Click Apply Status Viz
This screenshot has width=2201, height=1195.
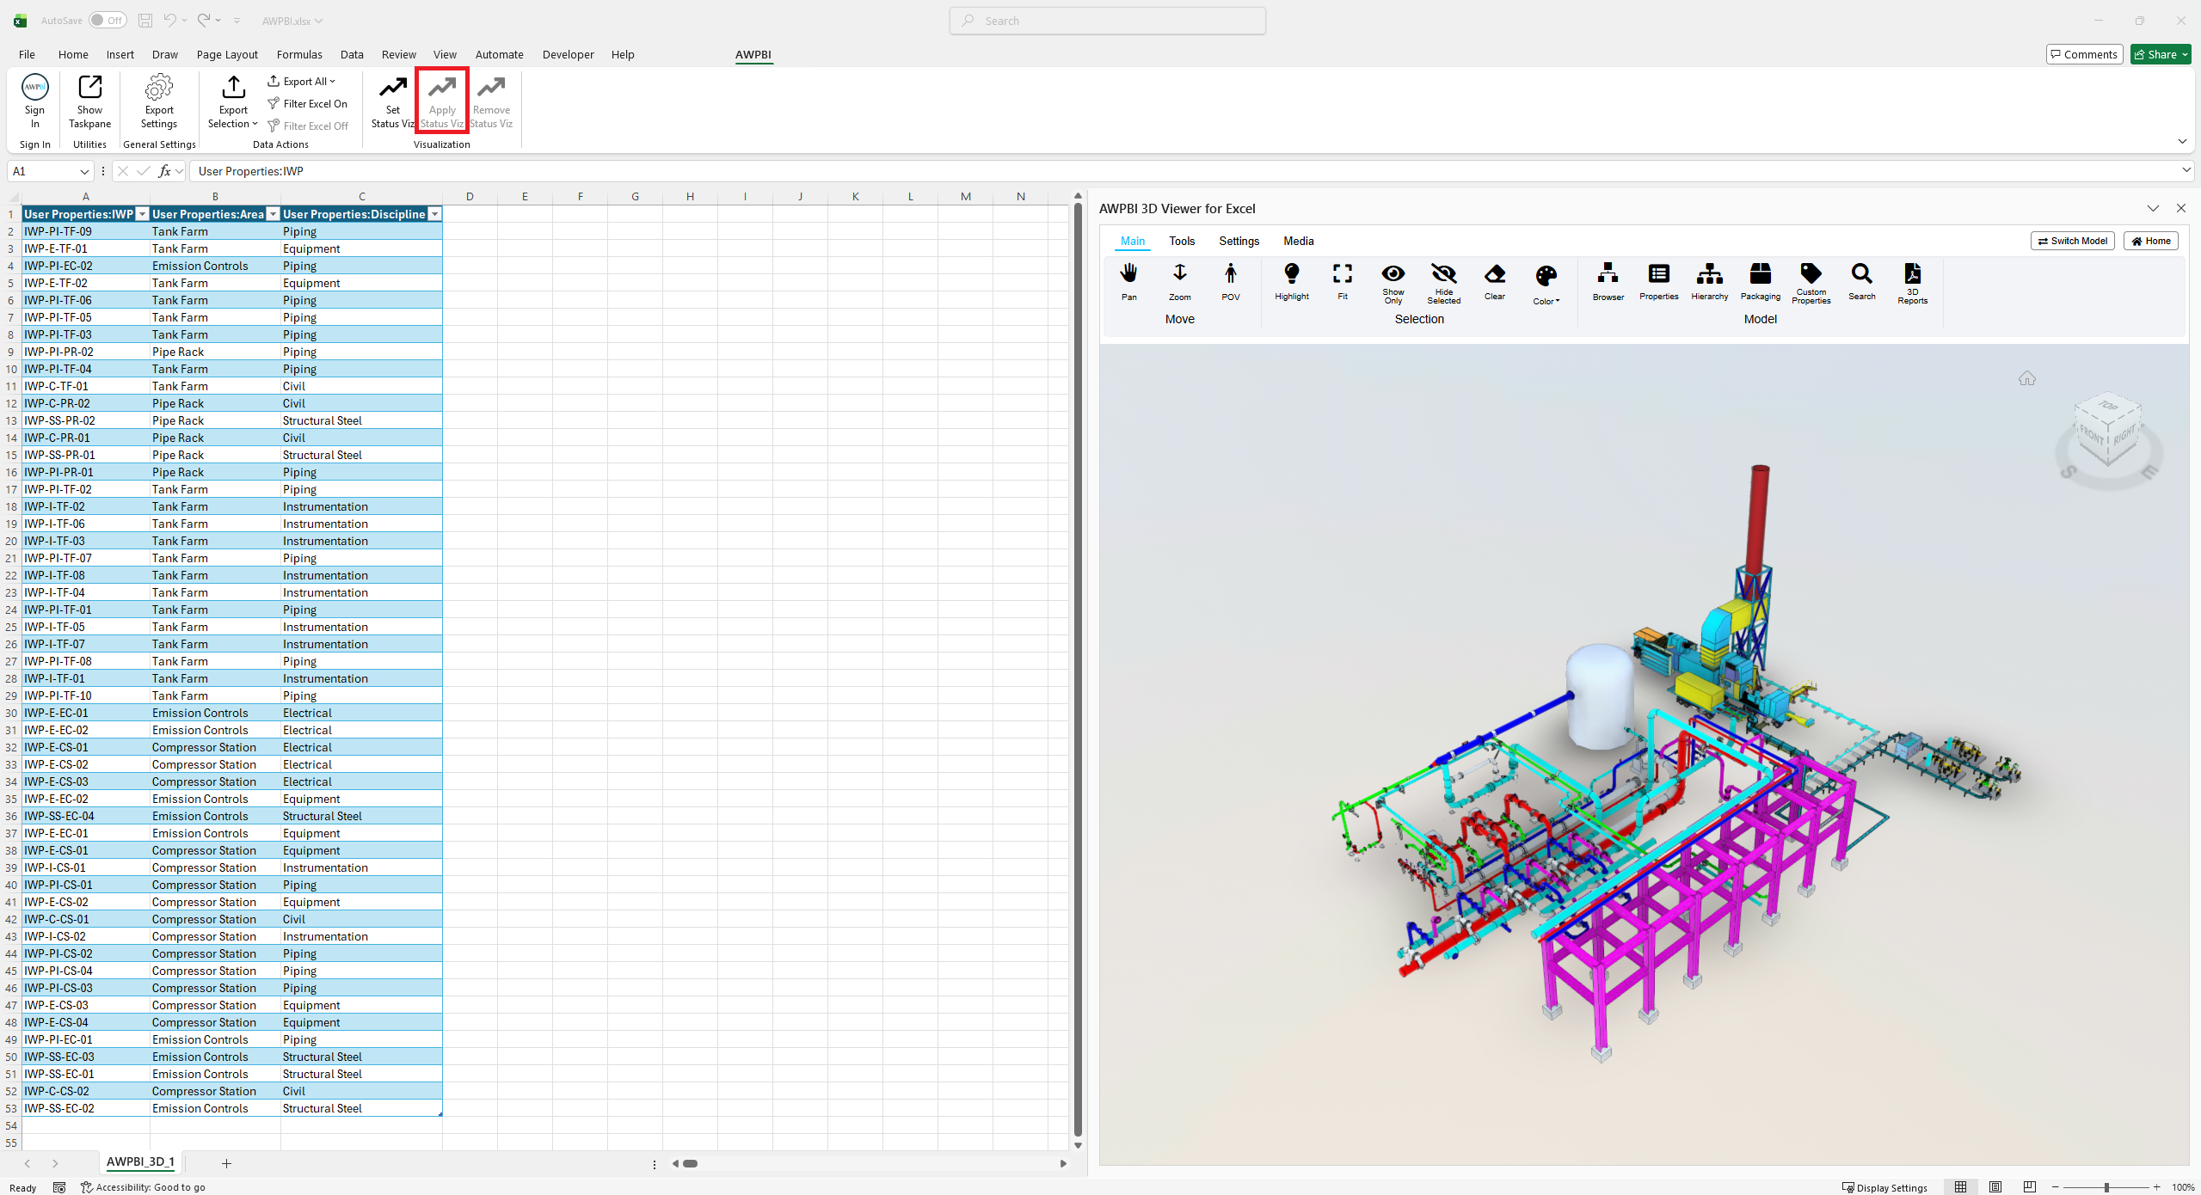coord(442,101)
